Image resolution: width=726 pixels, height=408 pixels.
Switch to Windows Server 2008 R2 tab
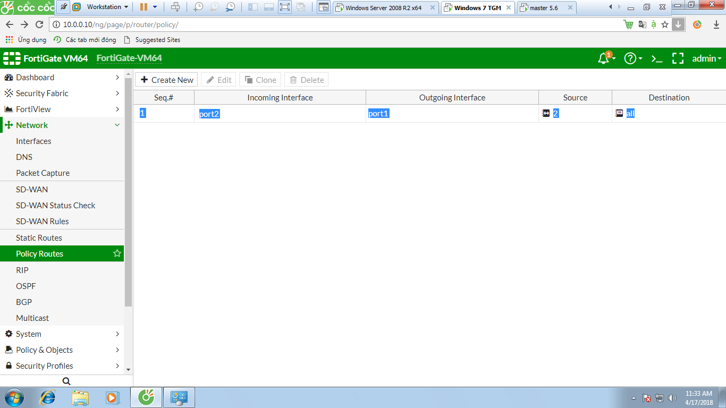pos(383,8)
